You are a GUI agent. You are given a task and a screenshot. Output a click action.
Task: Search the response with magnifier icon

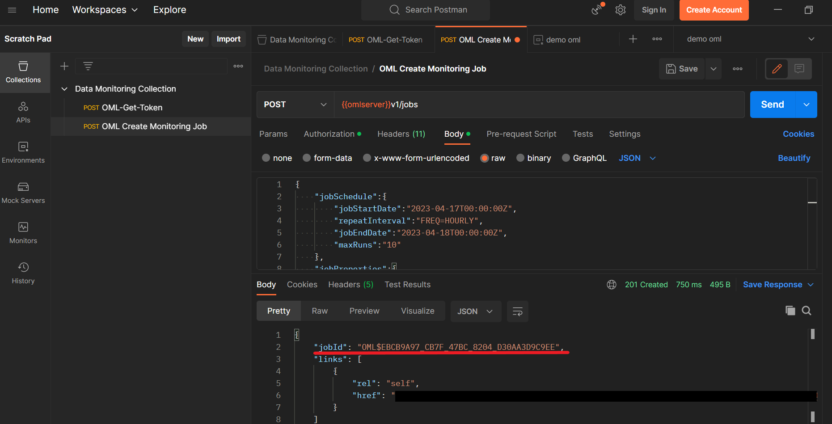[x=806, y=311]
